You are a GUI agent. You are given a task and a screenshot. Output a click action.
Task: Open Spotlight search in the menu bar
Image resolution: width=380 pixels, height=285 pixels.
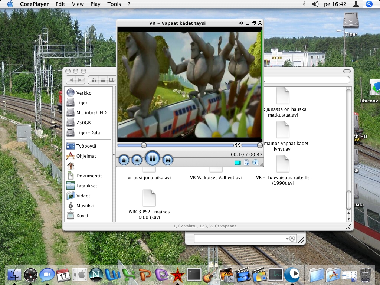pyautogui.click(x=369, y=4)
